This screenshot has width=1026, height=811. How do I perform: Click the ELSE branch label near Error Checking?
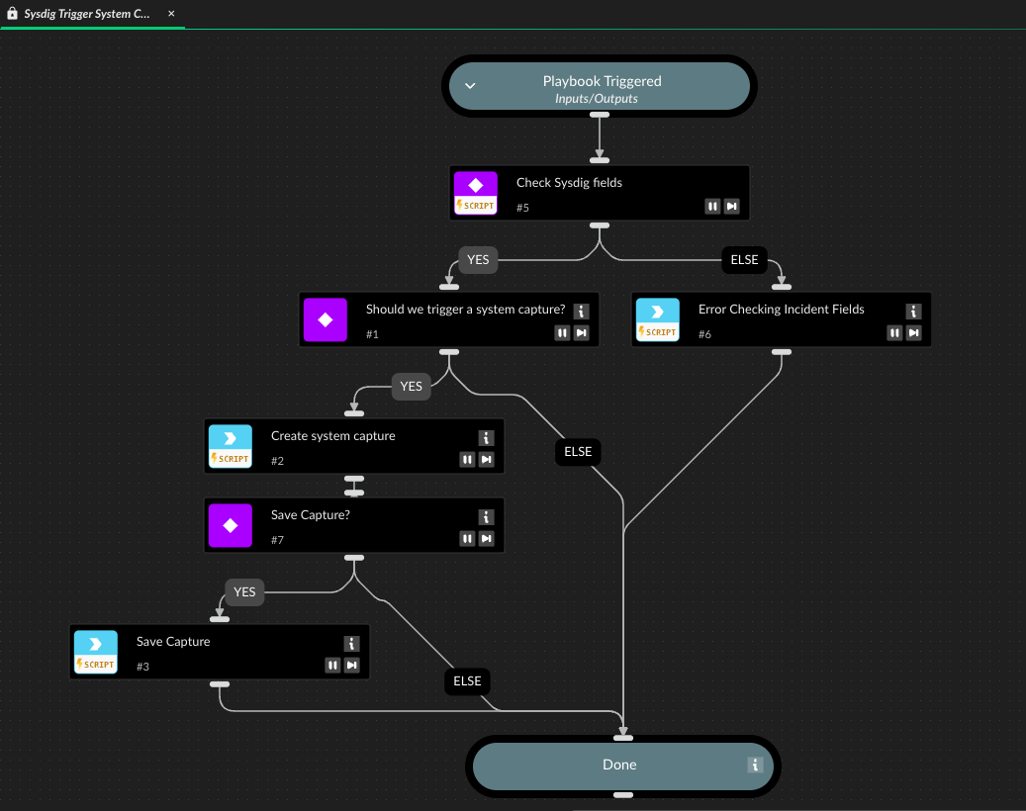tap(744, 259)
